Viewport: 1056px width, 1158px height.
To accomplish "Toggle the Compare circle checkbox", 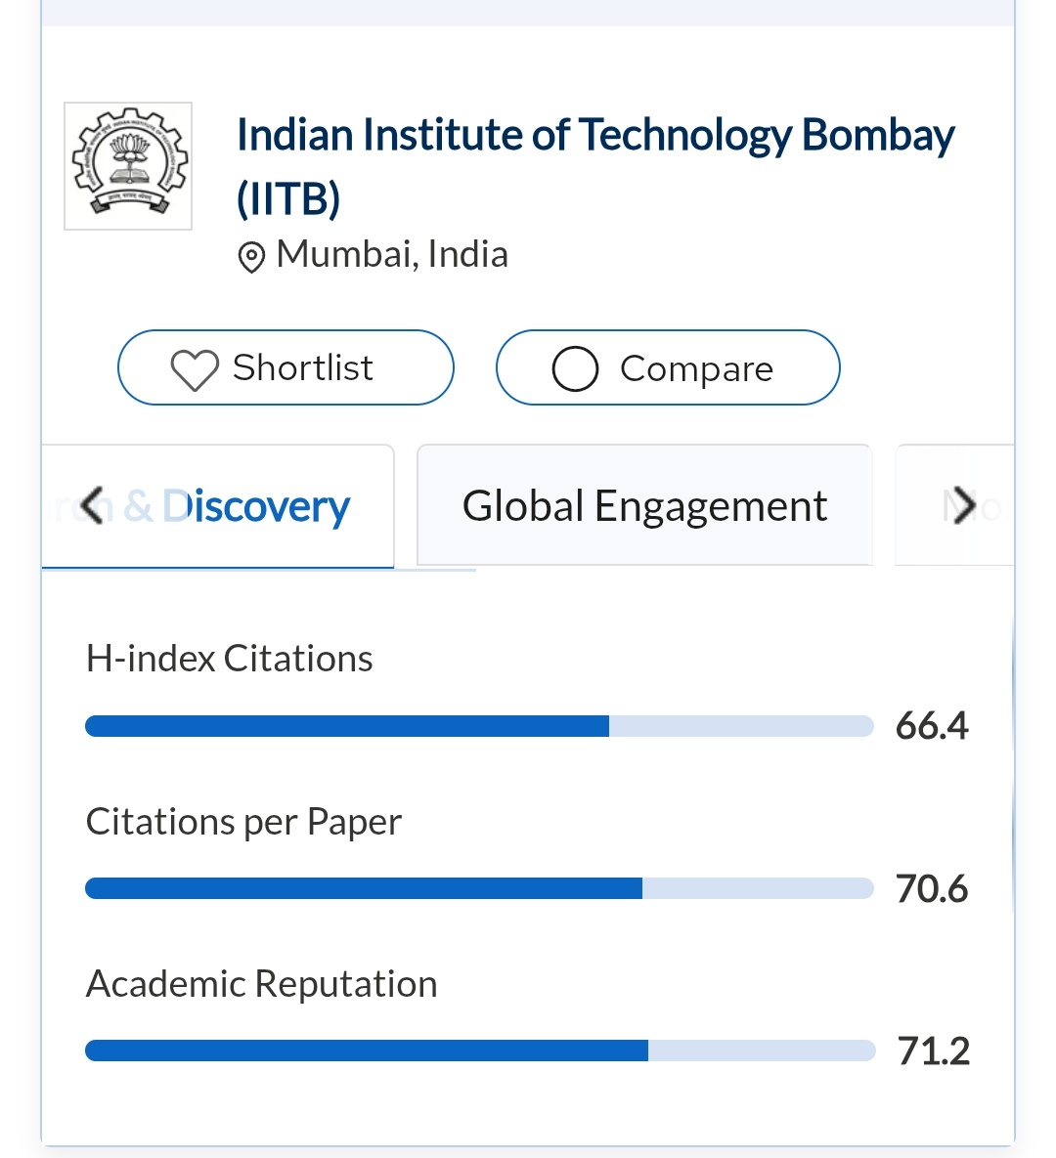I will [x=575, y=369].
